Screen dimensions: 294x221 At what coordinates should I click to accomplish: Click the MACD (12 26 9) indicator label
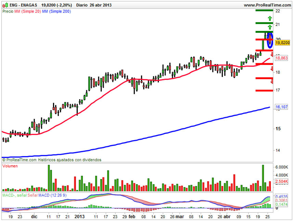click(x=52, y=195)
